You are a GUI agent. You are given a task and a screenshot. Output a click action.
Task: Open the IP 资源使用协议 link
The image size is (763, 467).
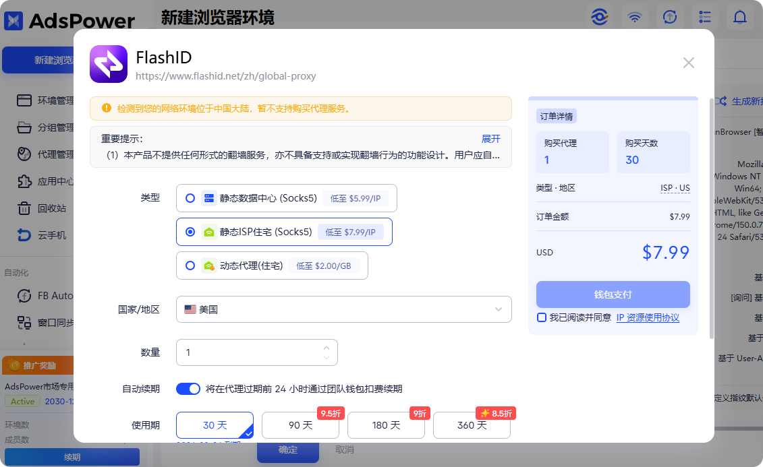[648, 318]
